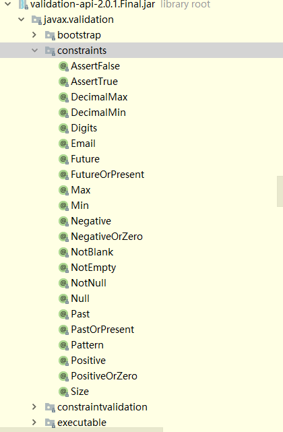Collapse the javax.validation package
283x432 pixels.
pyautogui.click(x=21, y=20)
